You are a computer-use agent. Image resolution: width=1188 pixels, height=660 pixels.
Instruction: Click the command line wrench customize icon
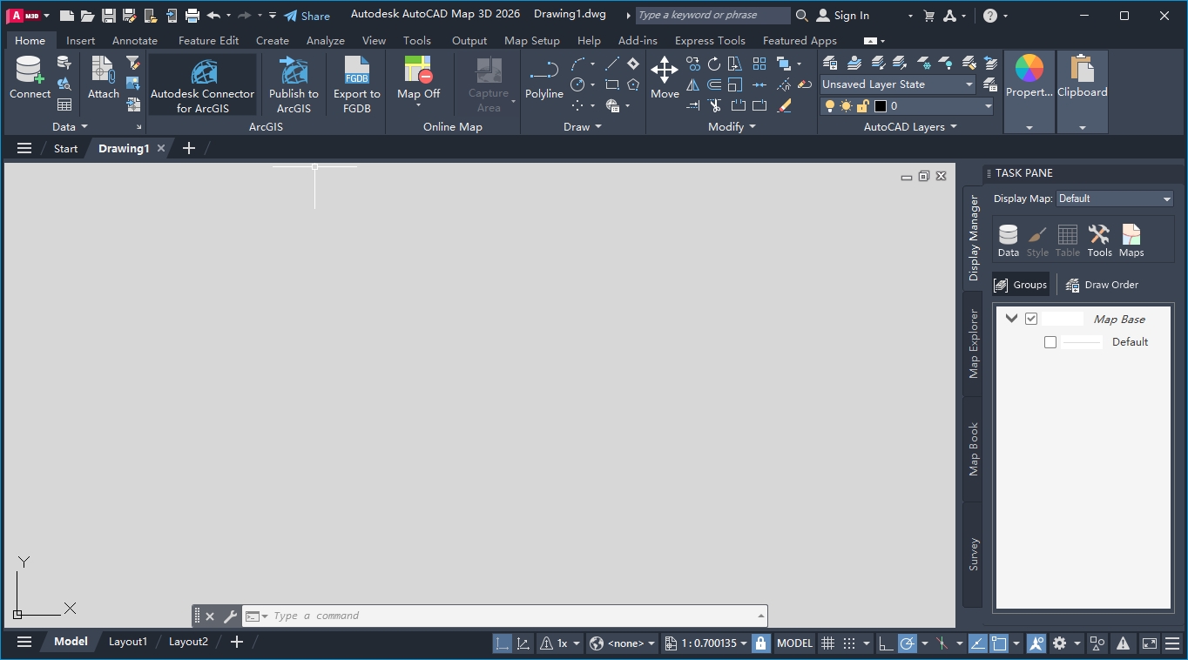tap(231, 616)
